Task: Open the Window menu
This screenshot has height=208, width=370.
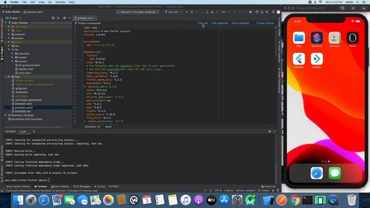Action: pos(60,2)
